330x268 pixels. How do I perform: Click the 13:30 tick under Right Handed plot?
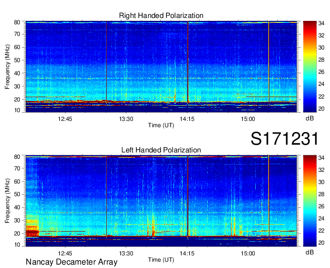tap(126, 119)
